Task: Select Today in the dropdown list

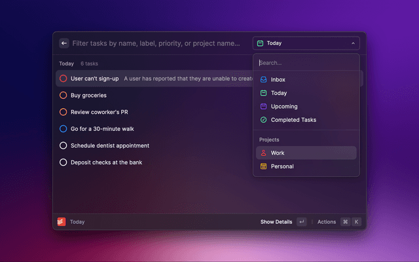Action: [x=278, y=93]
